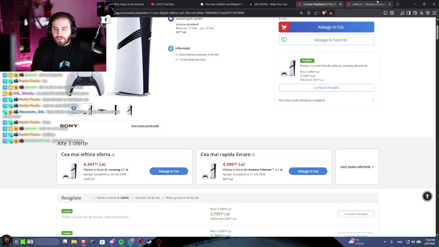Image resolution: width=439 pixels, height=247 pixels.
Task: Open the browser hamburger main menu
Action: (434, 13)
